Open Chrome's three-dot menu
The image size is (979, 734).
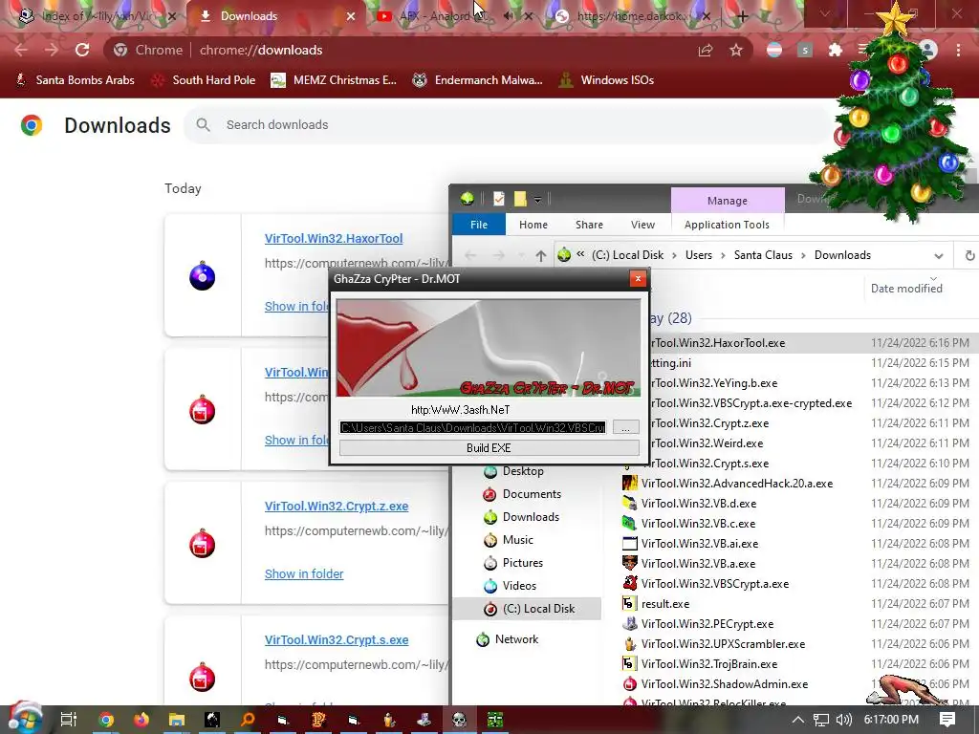[958, 50]
